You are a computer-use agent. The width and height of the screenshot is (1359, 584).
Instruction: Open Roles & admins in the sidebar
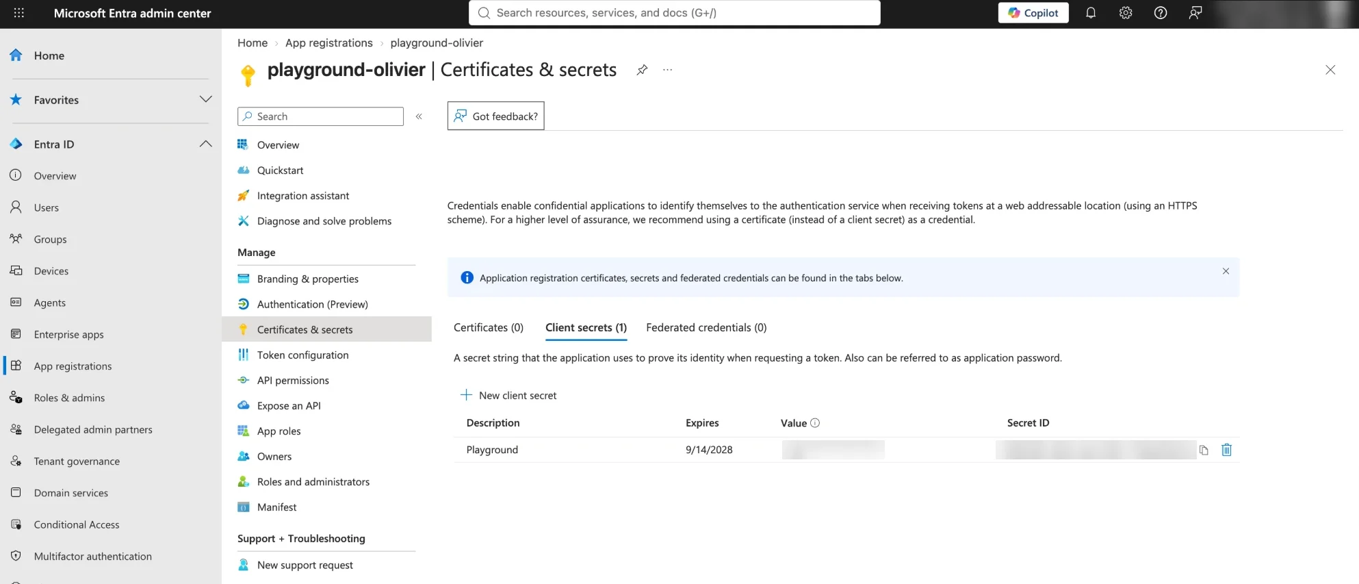pyautogui.click(x=69, y=398)
